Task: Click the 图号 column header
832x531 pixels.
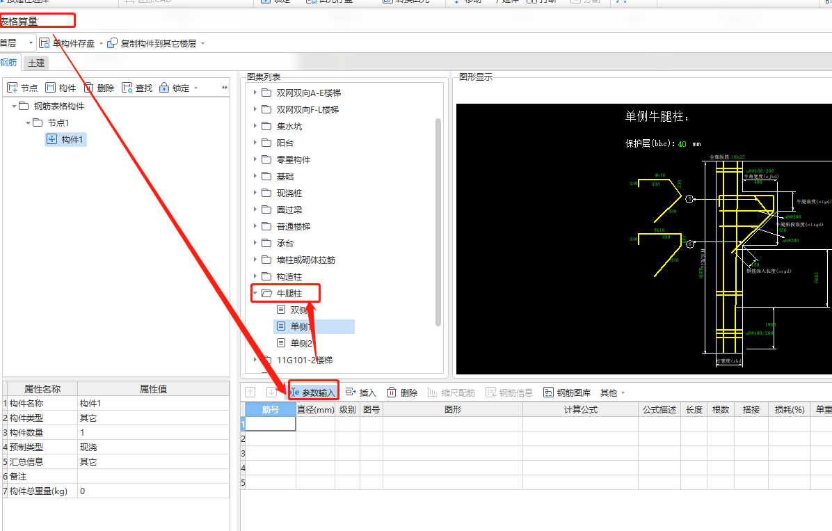Action: click(371, 409)
